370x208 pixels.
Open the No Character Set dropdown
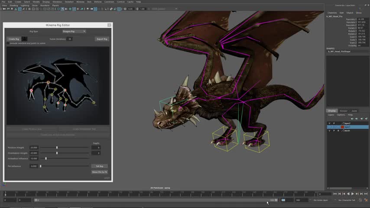pos(347,200)
